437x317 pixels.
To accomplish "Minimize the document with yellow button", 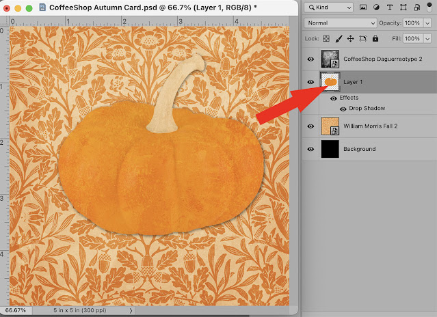I will [x=18, y=8].
